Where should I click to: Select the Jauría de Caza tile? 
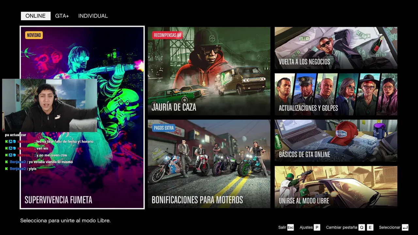pos(209,71)
